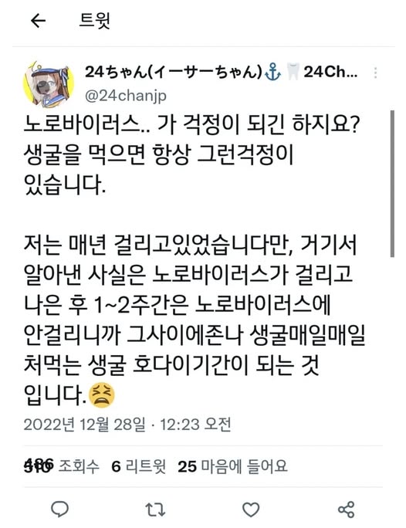Open the 조회수 view count
This screenshot has width=406, height=528.
click(x=61, y=466)
